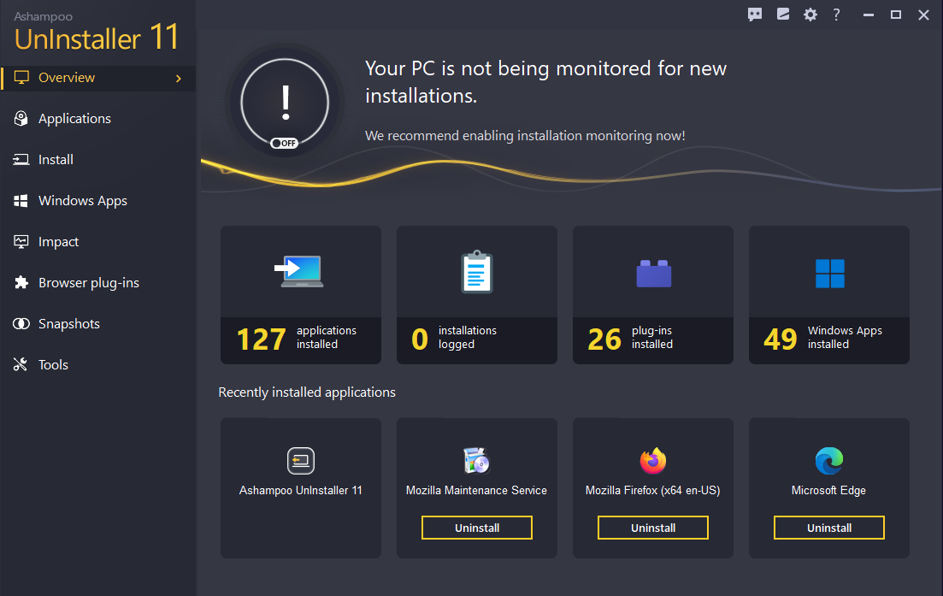The width and height of the screenshot is (943, 596).
Task: Click the Ashampoo UnInstaller 11 app icon
Action: pyautogui.click(x=301, y=461)
